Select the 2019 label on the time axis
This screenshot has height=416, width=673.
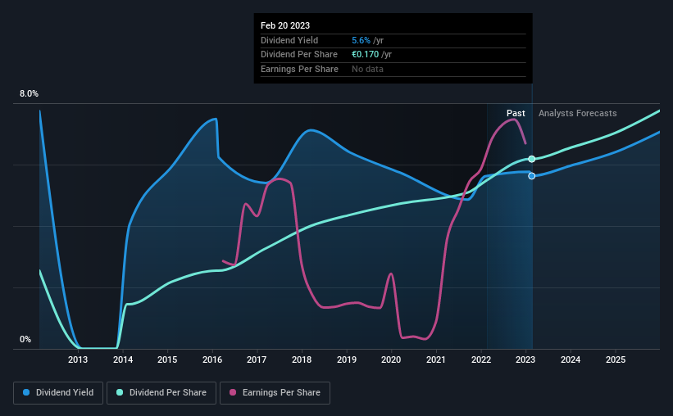click(x=347, y=359)
